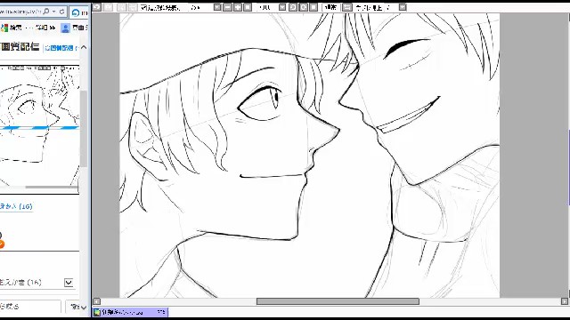
Task: Open the zoom percentage dropdown
Action: point(217,7)
